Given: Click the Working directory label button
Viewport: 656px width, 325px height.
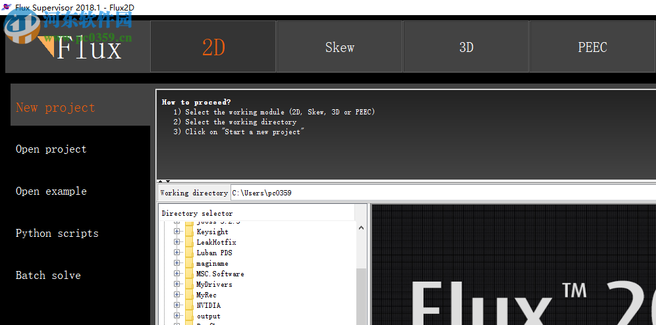Looking at the screenshot, I should point(194,193).
